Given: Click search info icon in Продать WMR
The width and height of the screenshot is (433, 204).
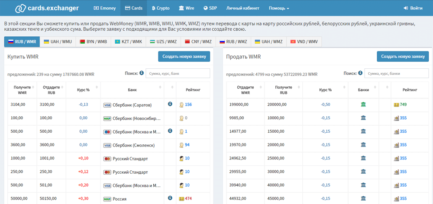Looking at the screenshot, I should click(360, 73).
